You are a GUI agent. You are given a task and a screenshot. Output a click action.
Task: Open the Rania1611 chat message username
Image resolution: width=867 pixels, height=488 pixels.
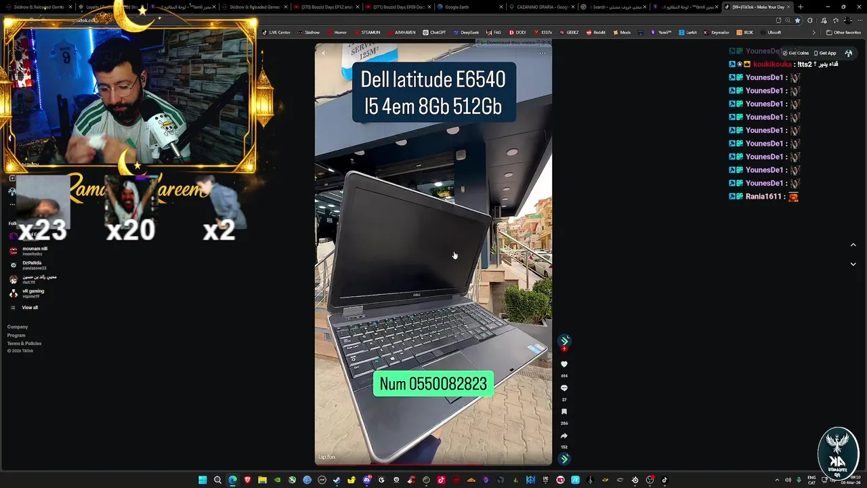point(763,197)
